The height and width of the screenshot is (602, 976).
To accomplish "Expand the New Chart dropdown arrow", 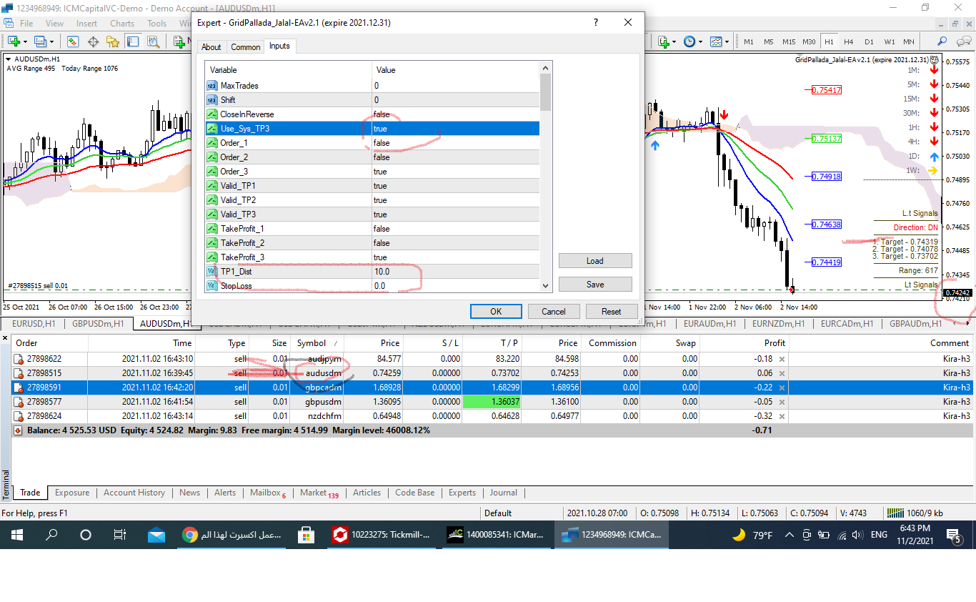I will (x=24, y=41).
